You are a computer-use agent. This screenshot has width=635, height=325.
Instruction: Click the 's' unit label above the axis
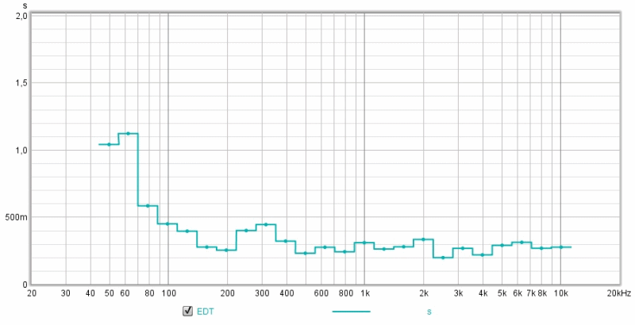pos(25,6)
